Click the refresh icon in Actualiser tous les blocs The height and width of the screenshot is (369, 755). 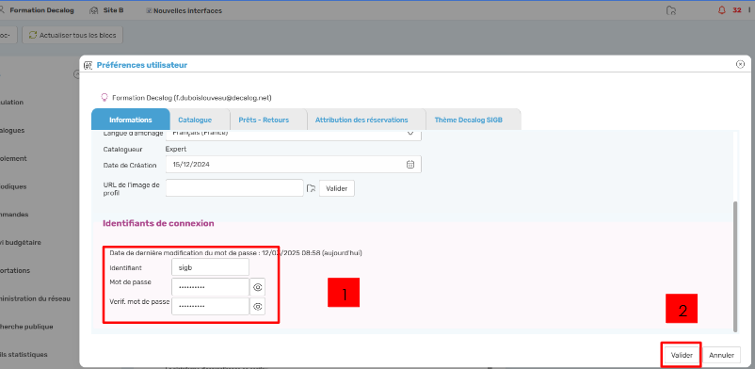tap(33, 35)
